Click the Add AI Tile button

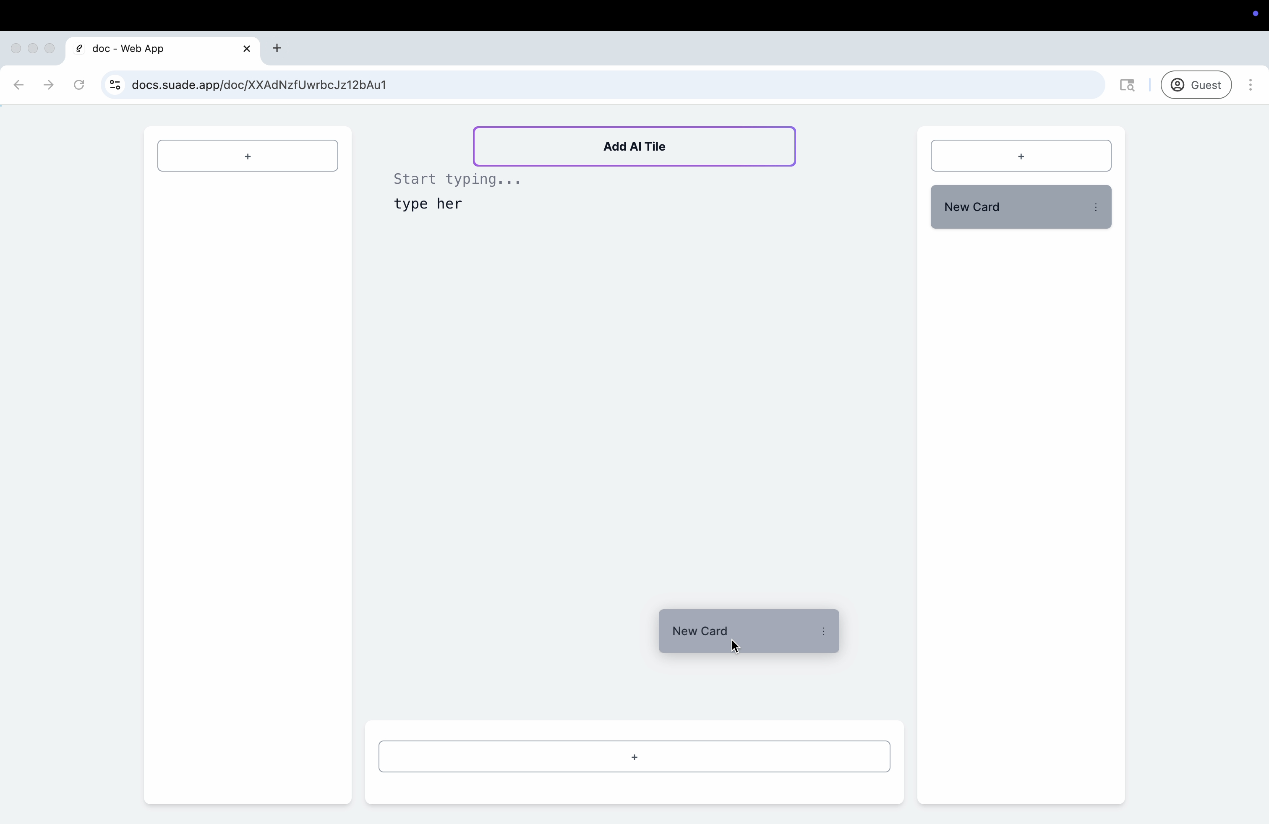coord(634,146)
